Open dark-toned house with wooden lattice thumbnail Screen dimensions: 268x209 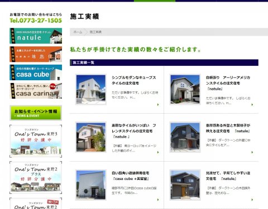click(x=185, y=137)
